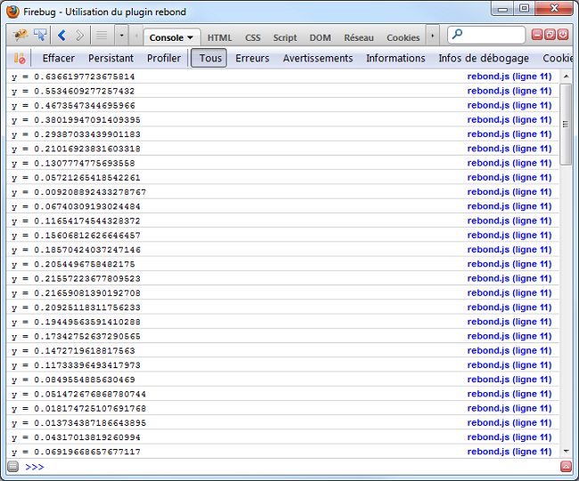Open rebond.js link on first log row
Screen dimensions: 579x481
coord(509,76)
